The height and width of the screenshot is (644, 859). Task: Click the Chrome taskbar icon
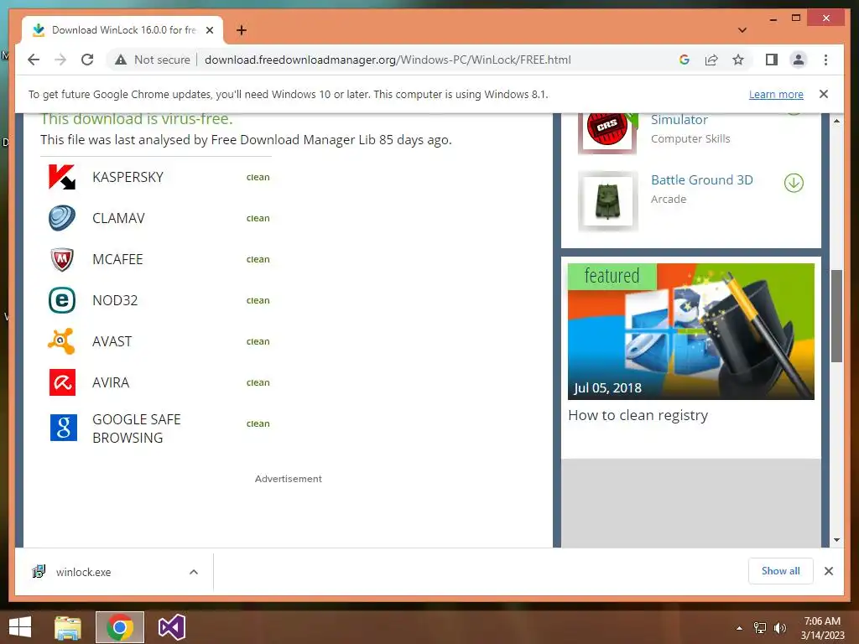120,627
